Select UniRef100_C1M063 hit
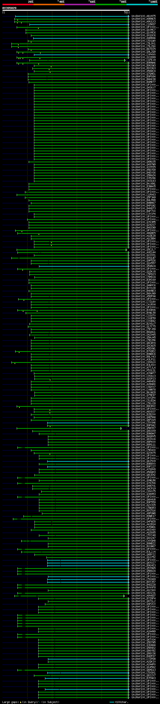This screenshot has width=160, height=704. 143,195
